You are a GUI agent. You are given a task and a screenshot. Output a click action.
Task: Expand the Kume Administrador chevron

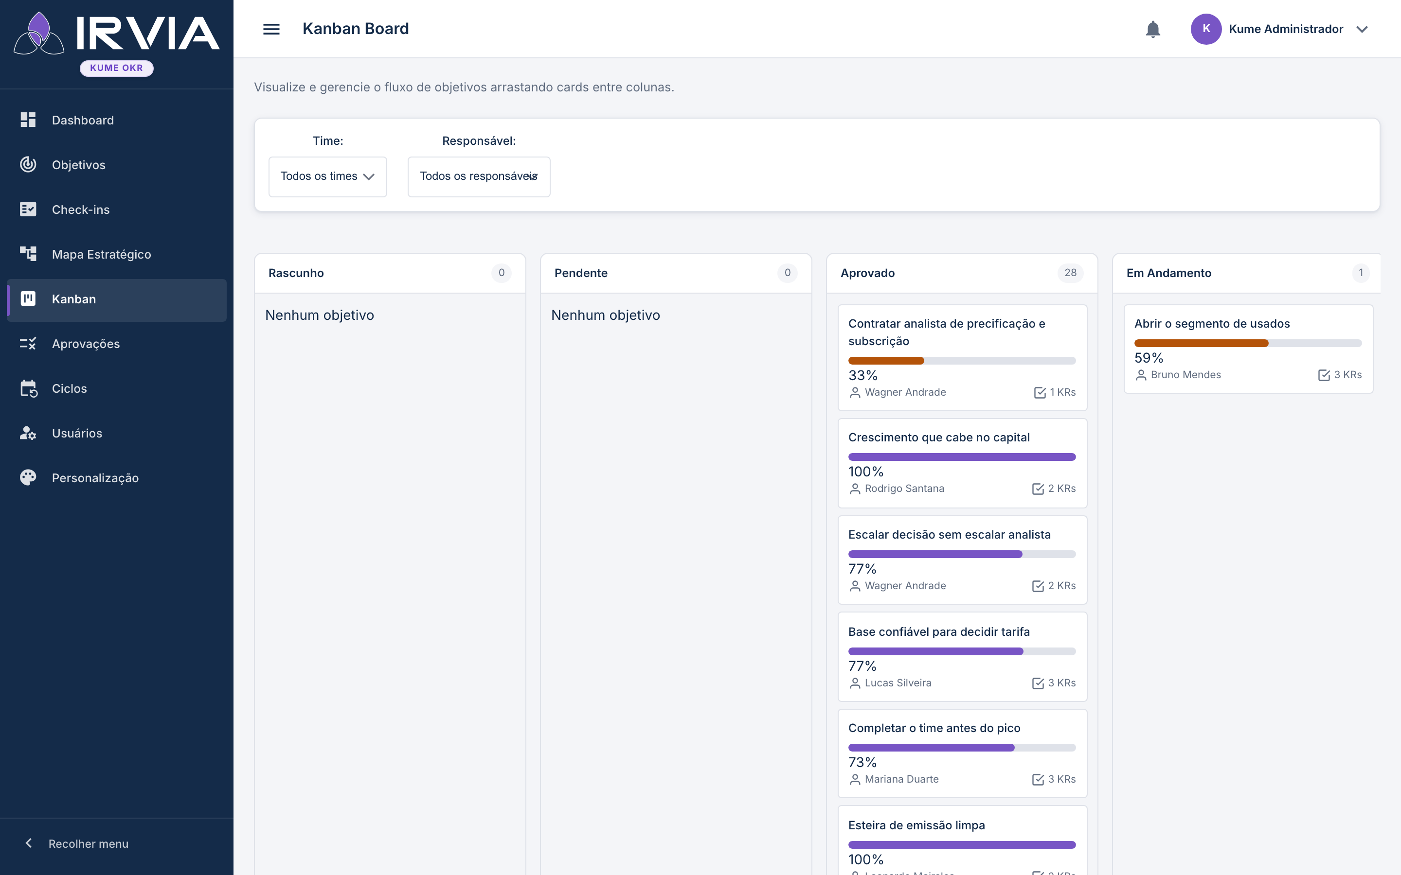click(x=1362, y=29)
